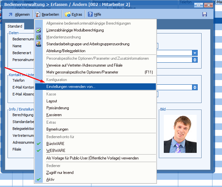The width and height of the screenshot is (222, 187).
Task: Switch to the Standard tab
Action: click(15, 26)
